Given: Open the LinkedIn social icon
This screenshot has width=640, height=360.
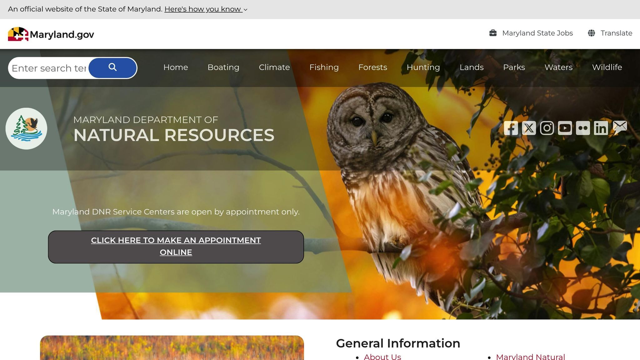Looking at the screenshot, I should point(601,128).
